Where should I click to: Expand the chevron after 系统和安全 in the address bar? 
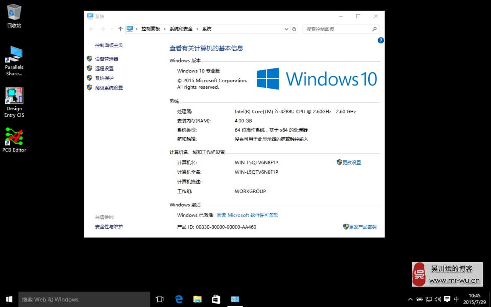[198, 29]
